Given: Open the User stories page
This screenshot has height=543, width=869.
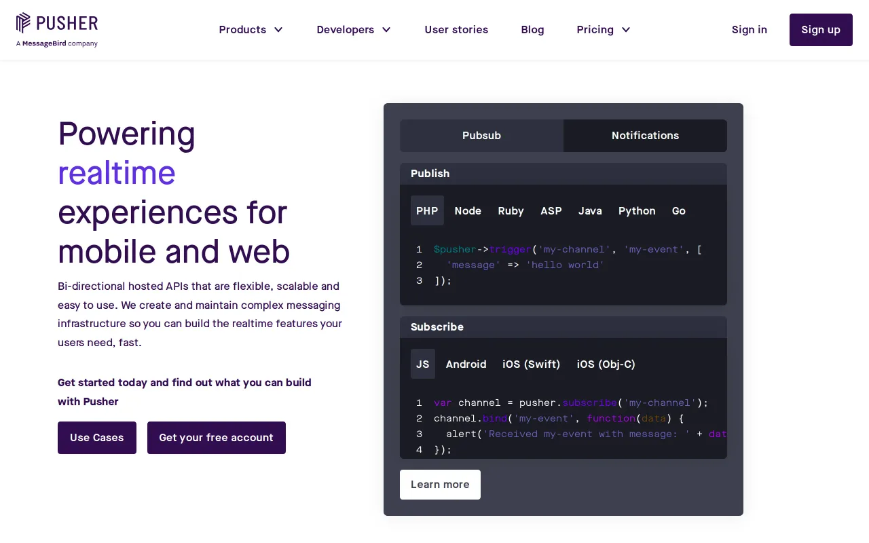Looking at the screenshot, I should pyautogui.click(x=456, y=30).
